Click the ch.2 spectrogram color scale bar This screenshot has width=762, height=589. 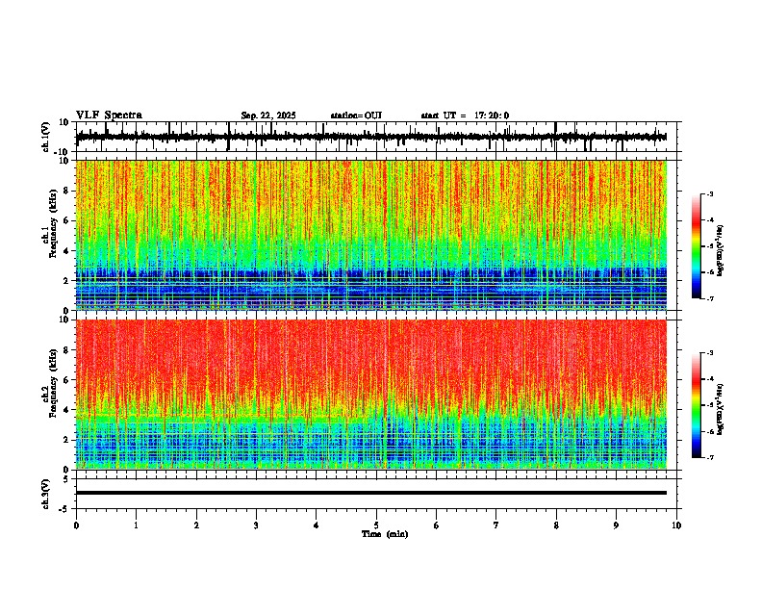pyautogui.click(x=696, y=405)
